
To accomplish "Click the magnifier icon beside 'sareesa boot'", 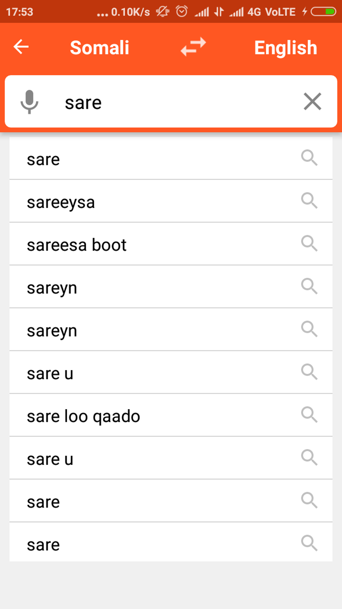I will (x=309, y=244).
